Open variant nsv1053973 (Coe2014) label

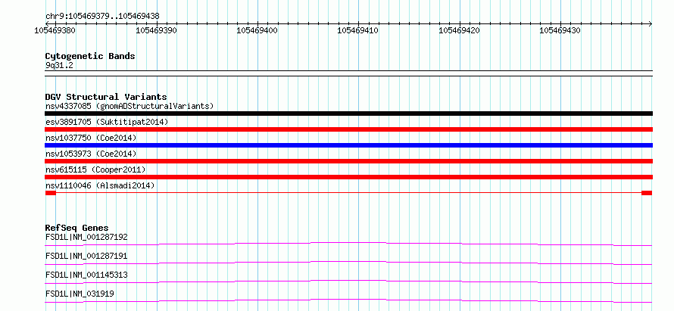pyautogui.click(x=91, y=154)
